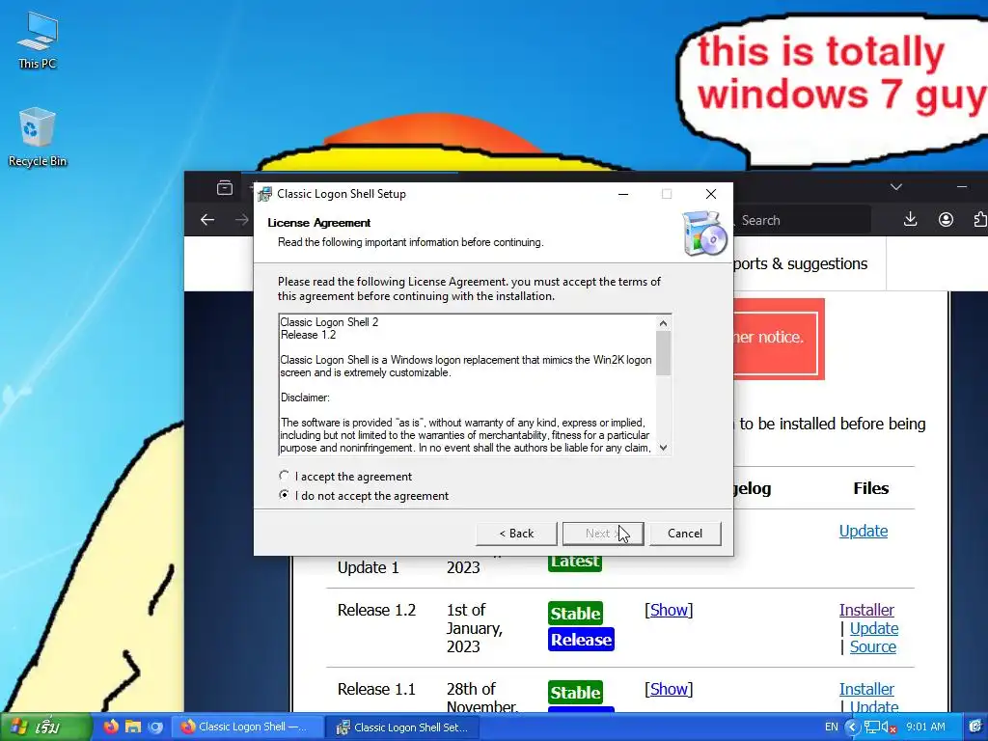Click the browser Search field
The width and height of the screenshot is (988, 741).
tap(800, 220)
